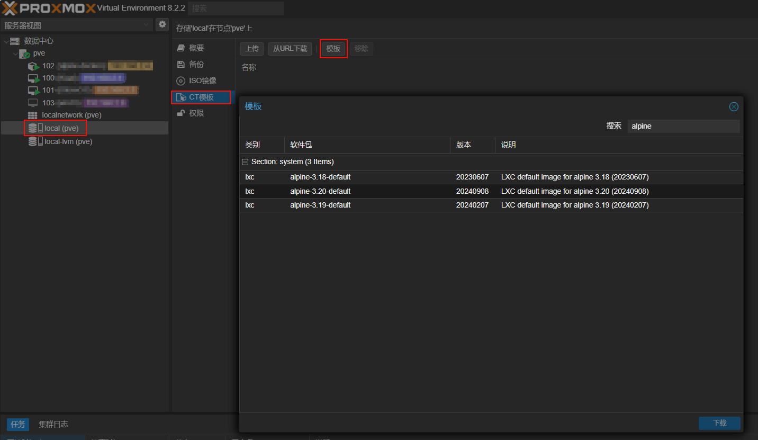The width and height of the screenshot is (758, 440).
Task: Select the localnetwork (pve) grid icon
Action: tap(33, 115)
